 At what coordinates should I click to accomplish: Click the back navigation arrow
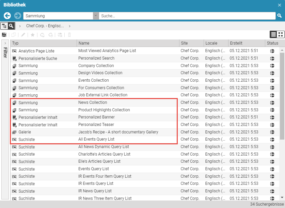pos(7,16)
